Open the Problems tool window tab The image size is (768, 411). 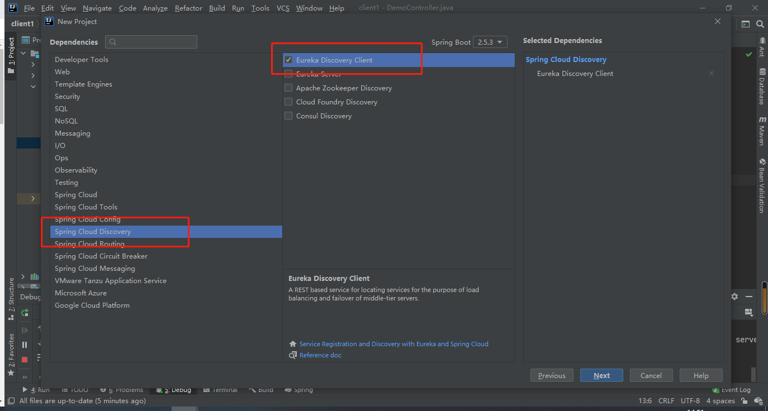[121, 390]
